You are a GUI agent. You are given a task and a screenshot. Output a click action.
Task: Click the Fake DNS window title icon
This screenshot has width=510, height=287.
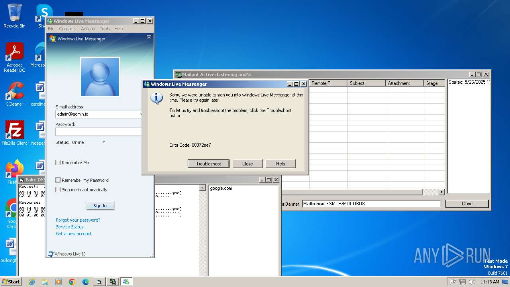click(x=22, y=180)
